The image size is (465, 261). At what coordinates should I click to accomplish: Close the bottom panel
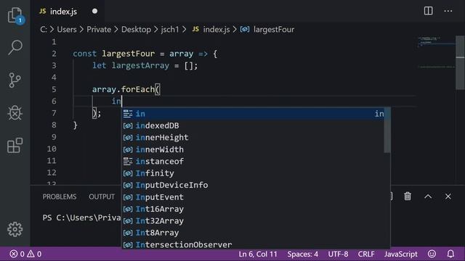click(448, 196)
